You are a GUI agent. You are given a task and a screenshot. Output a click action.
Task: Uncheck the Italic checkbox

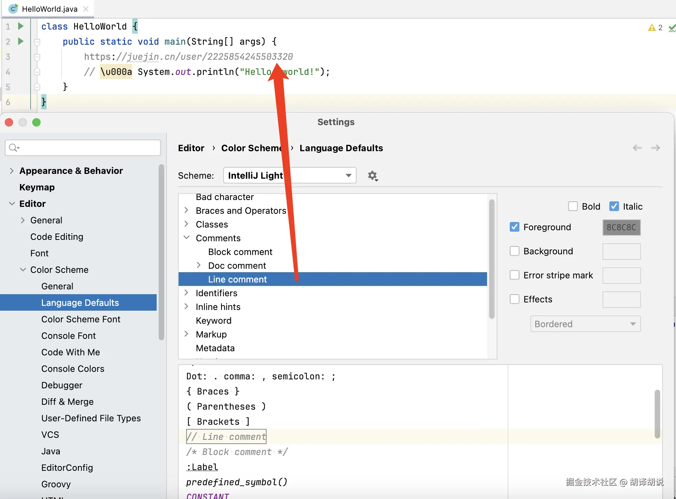click(x=614, y=206)
